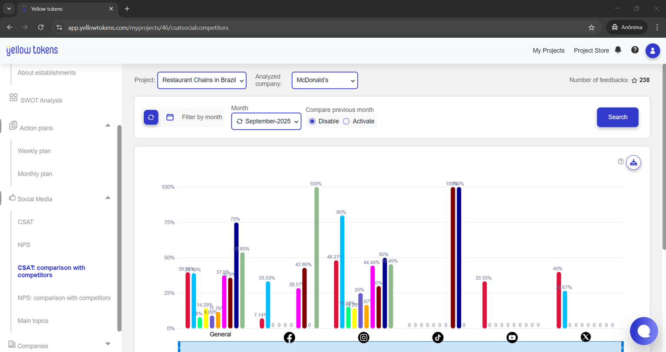Reload the page in the browser
Screen dimensions: 666x352
41,27
